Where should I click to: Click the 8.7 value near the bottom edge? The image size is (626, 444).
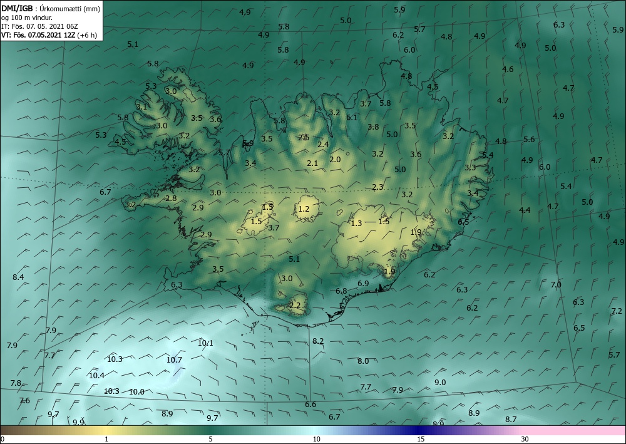(511, 419)
